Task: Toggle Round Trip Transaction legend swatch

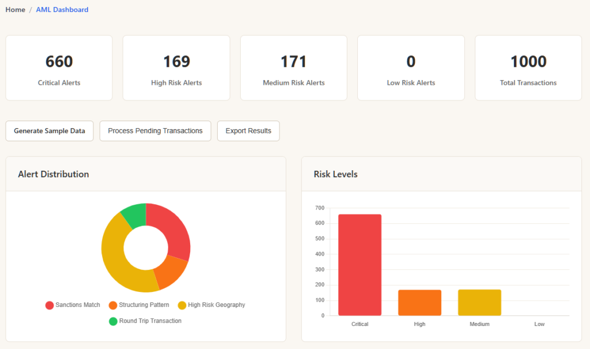Action: point(113,321)
